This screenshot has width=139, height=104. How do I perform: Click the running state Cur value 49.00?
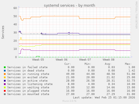[70, 74]
